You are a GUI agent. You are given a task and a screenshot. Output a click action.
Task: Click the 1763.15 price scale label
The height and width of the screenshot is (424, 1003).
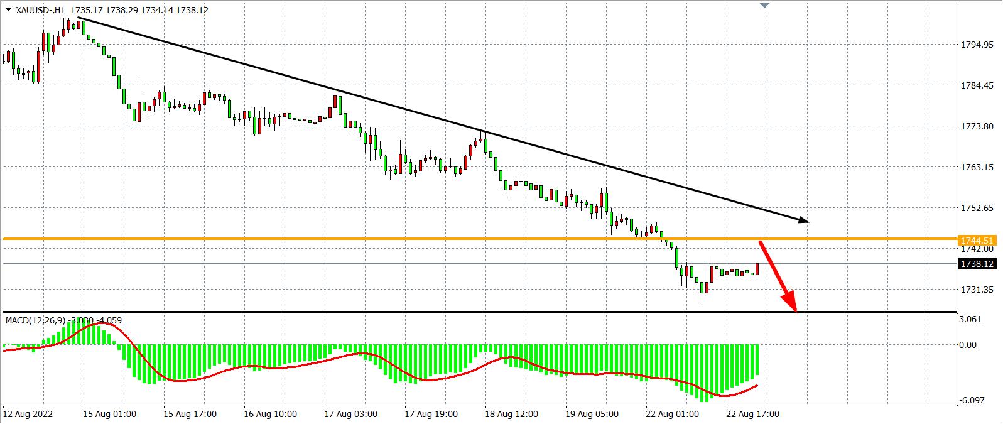point(977,167)
